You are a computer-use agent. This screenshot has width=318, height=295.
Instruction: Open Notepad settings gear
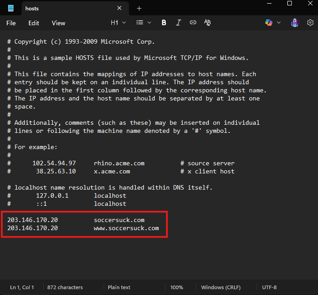(310, 23)
